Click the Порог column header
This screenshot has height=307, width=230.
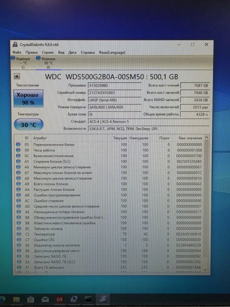pyautogui.click(x=164, y=138)
